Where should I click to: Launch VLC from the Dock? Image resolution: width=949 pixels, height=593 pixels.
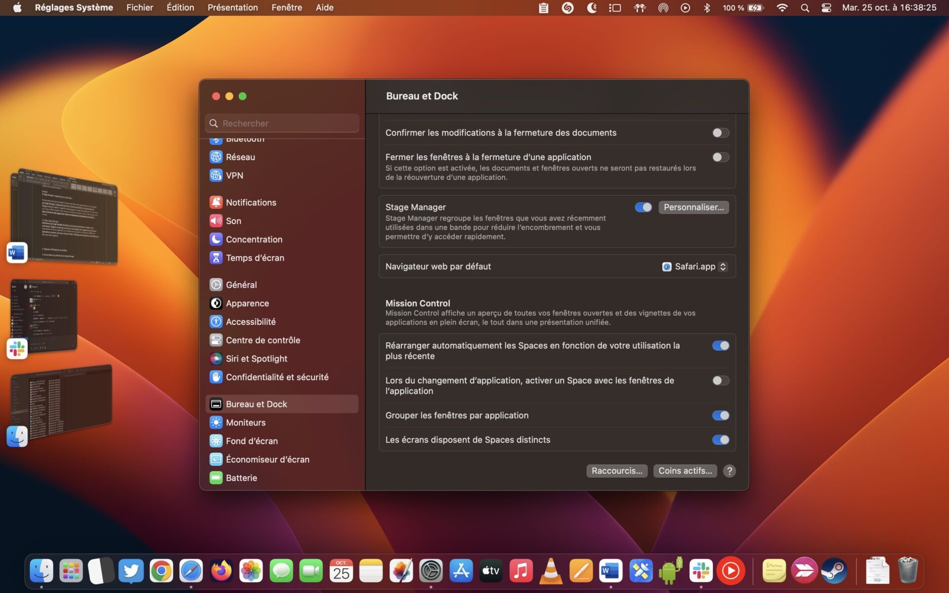551,571
